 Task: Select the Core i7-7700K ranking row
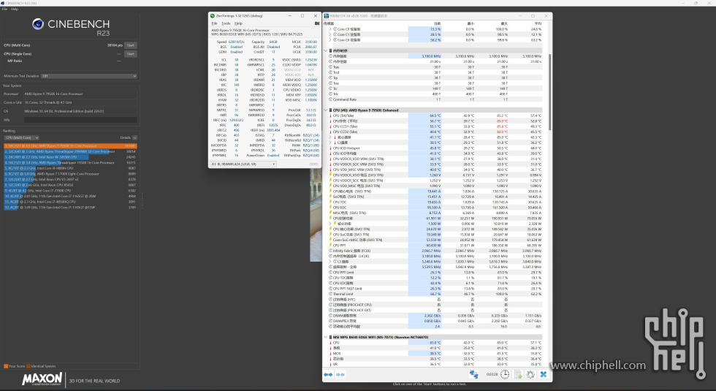[70, 191]
